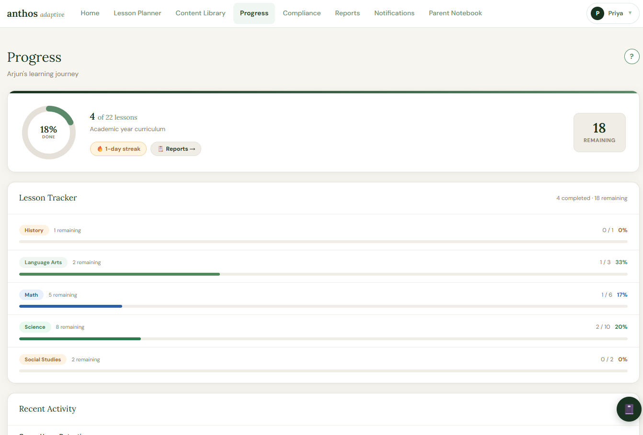This screenshot has height=435, width=643.
Task: Open the Compliance tab
Action: click(302, 13)
